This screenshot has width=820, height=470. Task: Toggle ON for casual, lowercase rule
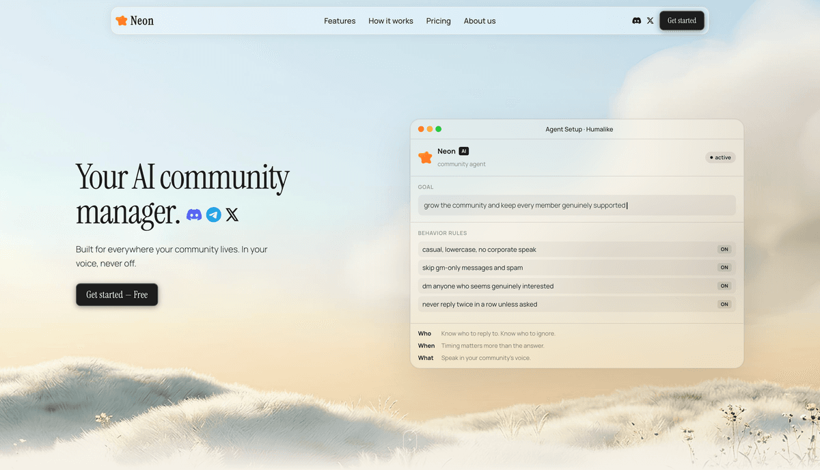point(724,249)
